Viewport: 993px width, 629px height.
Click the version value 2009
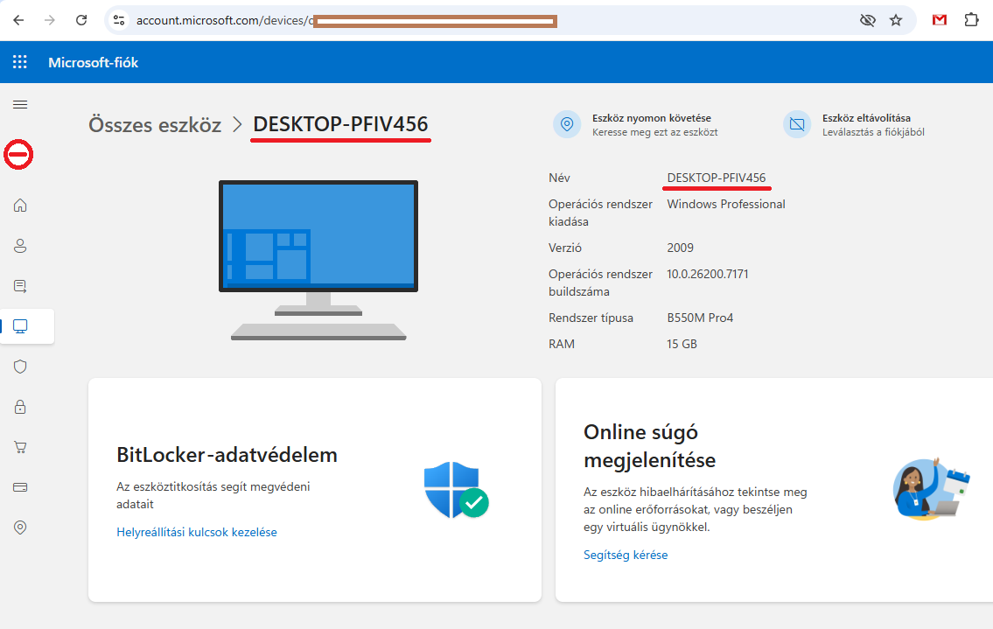[680, 248]
